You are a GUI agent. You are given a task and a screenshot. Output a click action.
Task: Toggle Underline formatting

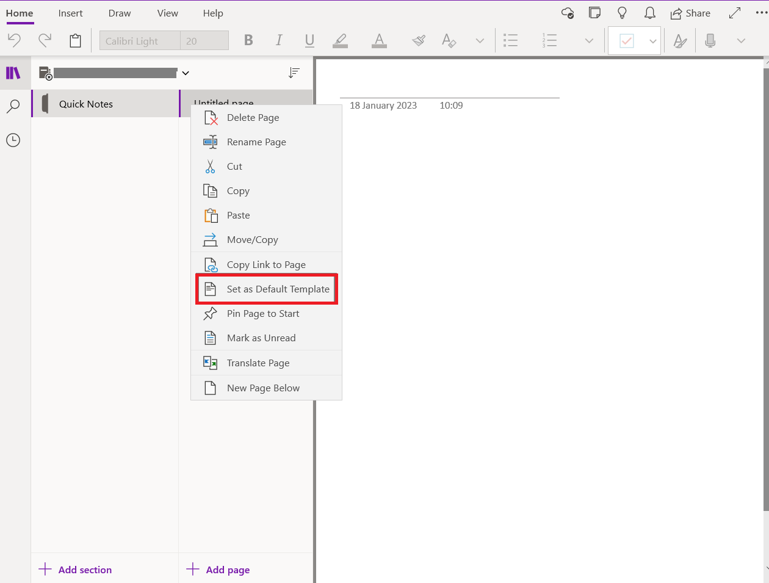click(x=309, y=40)
